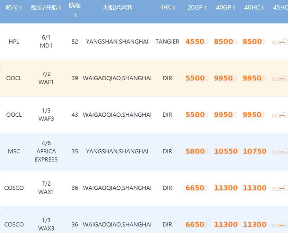Select DIR in the WAX3 row
Image resolution: width=288 pixels, height=233 pixels.
pyautogui.click(x=167, y=224)
